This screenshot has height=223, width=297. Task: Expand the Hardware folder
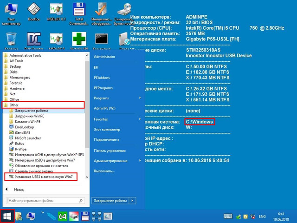click(x=44, y=88)
